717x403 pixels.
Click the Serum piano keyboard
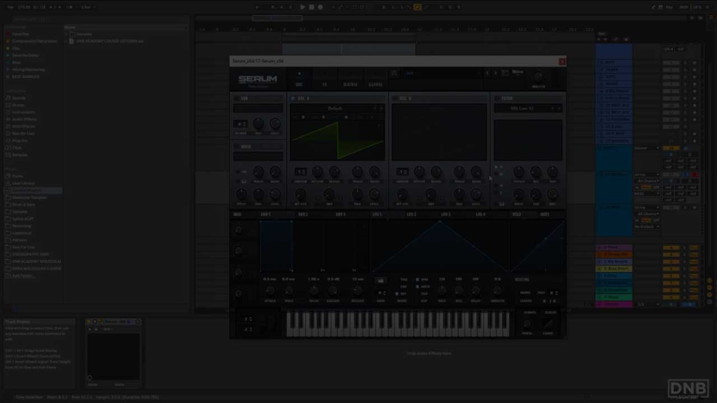pyautogui.click(x=398, y=325)
